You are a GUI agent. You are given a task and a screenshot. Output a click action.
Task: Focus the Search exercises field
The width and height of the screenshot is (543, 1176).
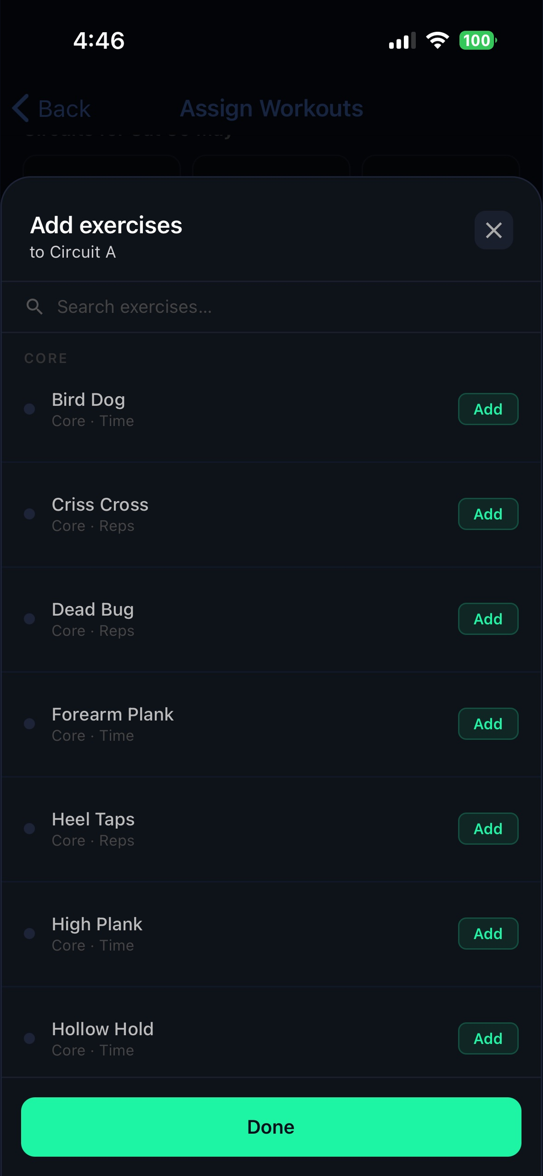point(271,307)
